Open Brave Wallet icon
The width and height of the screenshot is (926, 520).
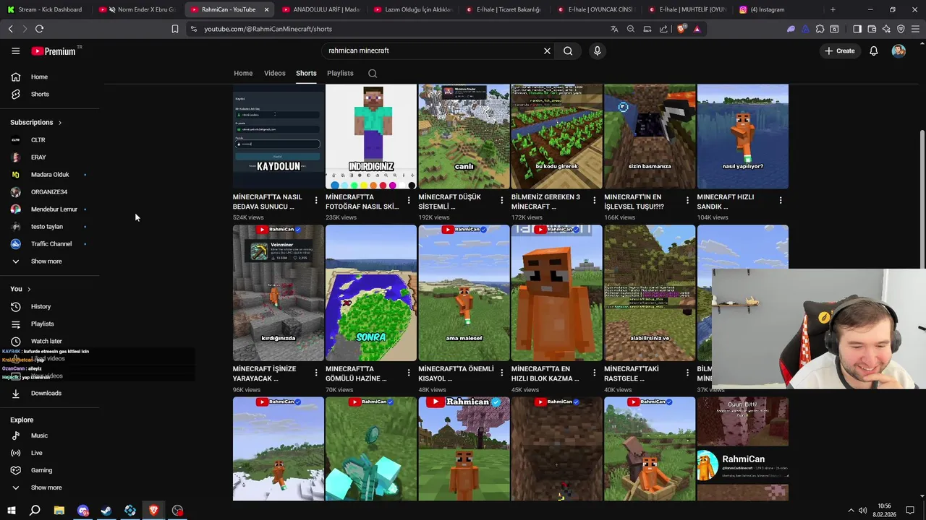872,29
